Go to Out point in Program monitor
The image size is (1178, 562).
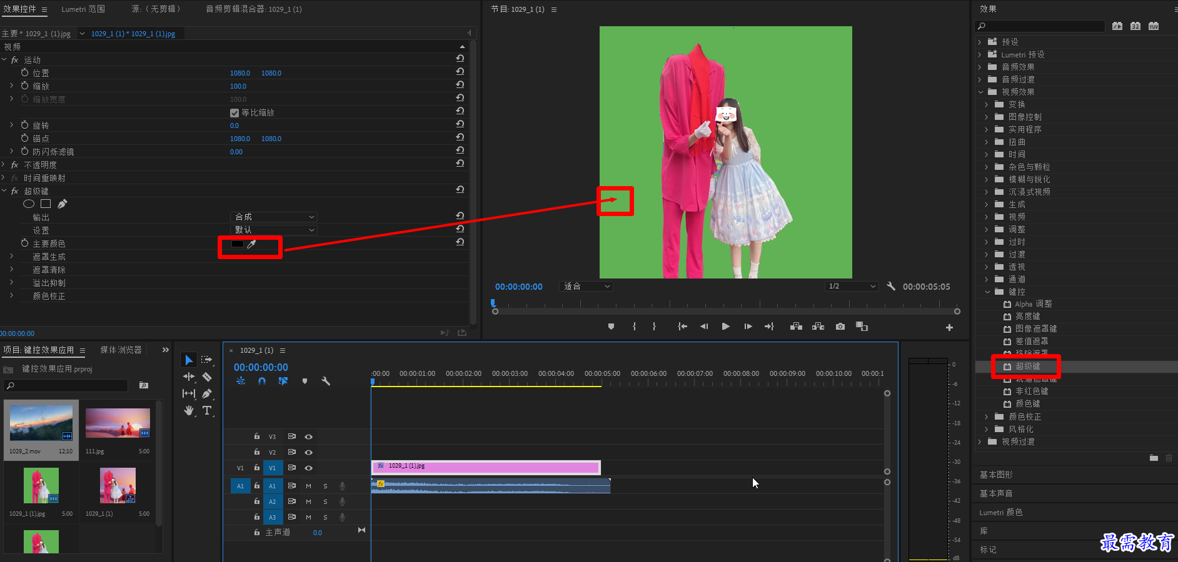tap(769, 327)
